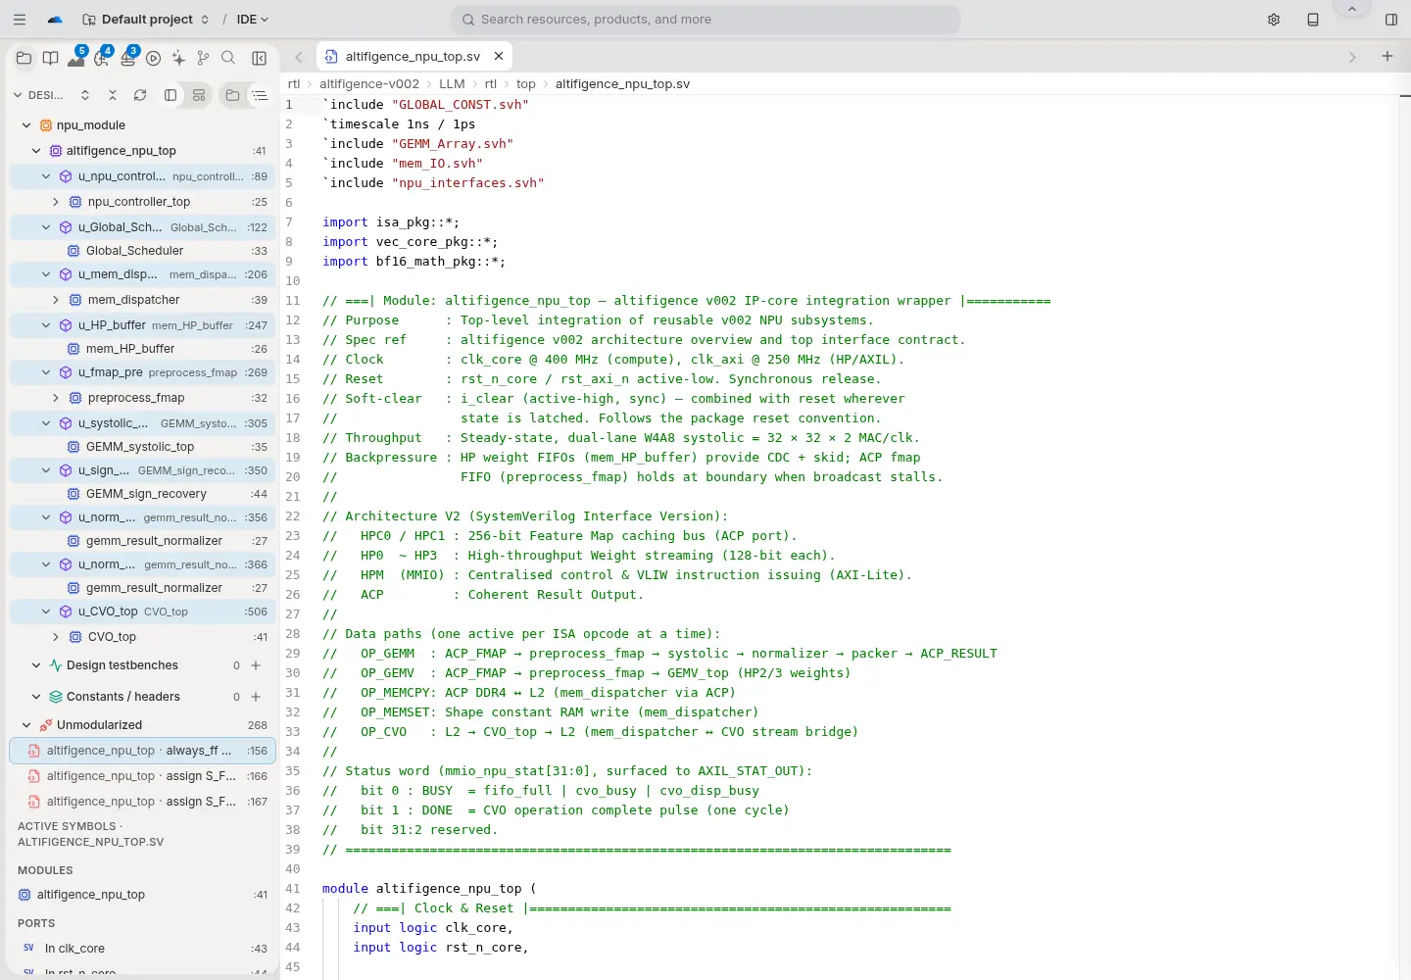Screen dimensions: 1411x980
Task: Select altifigence_npu_top always_ff item
Action: (143, 751)
